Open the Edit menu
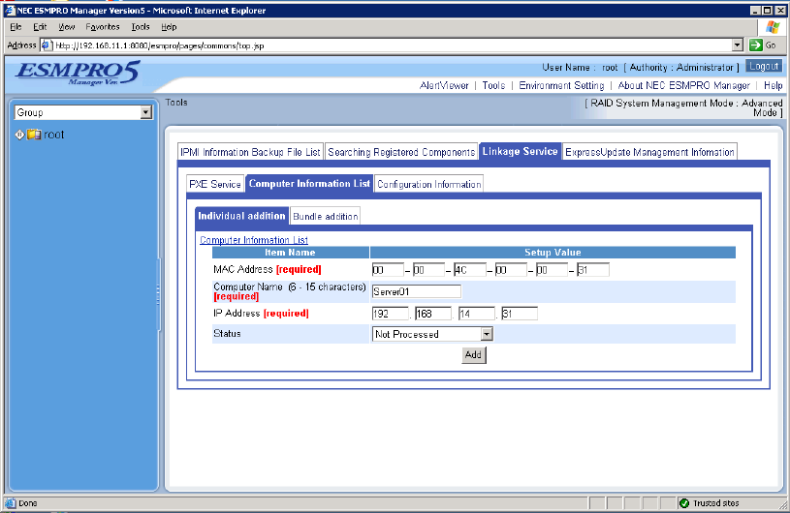 [x=40, y=27]
